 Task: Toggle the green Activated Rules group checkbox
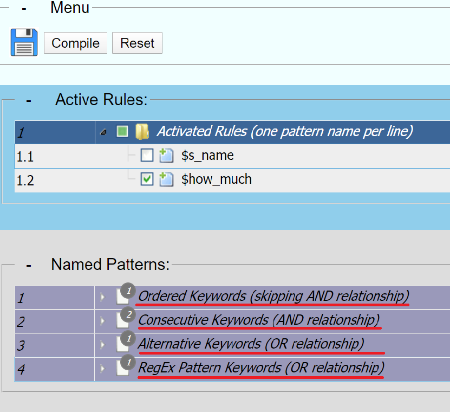click(x=122, y=131)
